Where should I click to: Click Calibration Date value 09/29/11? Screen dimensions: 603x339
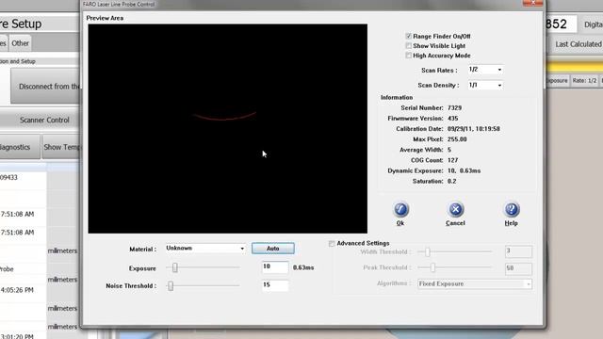pos(473,129)
